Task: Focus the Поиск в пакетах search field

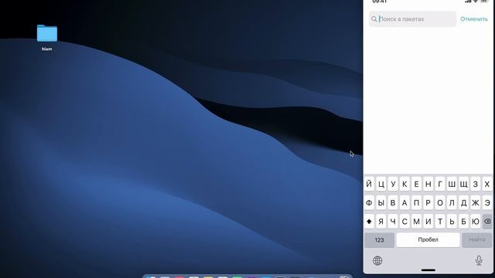Action: tap(412, 19)
